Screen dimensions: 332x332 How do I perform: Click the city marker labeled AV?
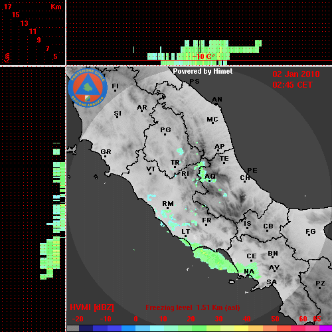[x=274, y=269]
